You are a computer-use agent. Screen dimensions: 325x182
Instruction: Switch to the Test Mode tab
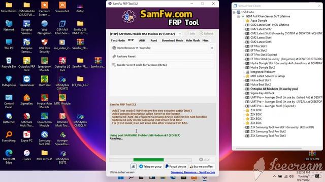click(x=118, y=40)
